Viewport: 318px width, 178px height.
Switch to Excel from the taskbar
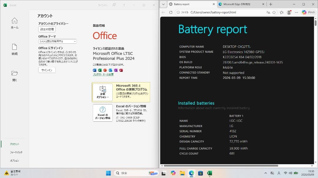(x=210, y=173)
